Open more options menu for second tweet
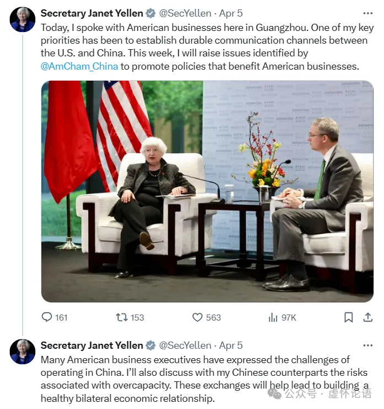Image resolution: width=384 pixels, height=409 pixels. point(367,345)
